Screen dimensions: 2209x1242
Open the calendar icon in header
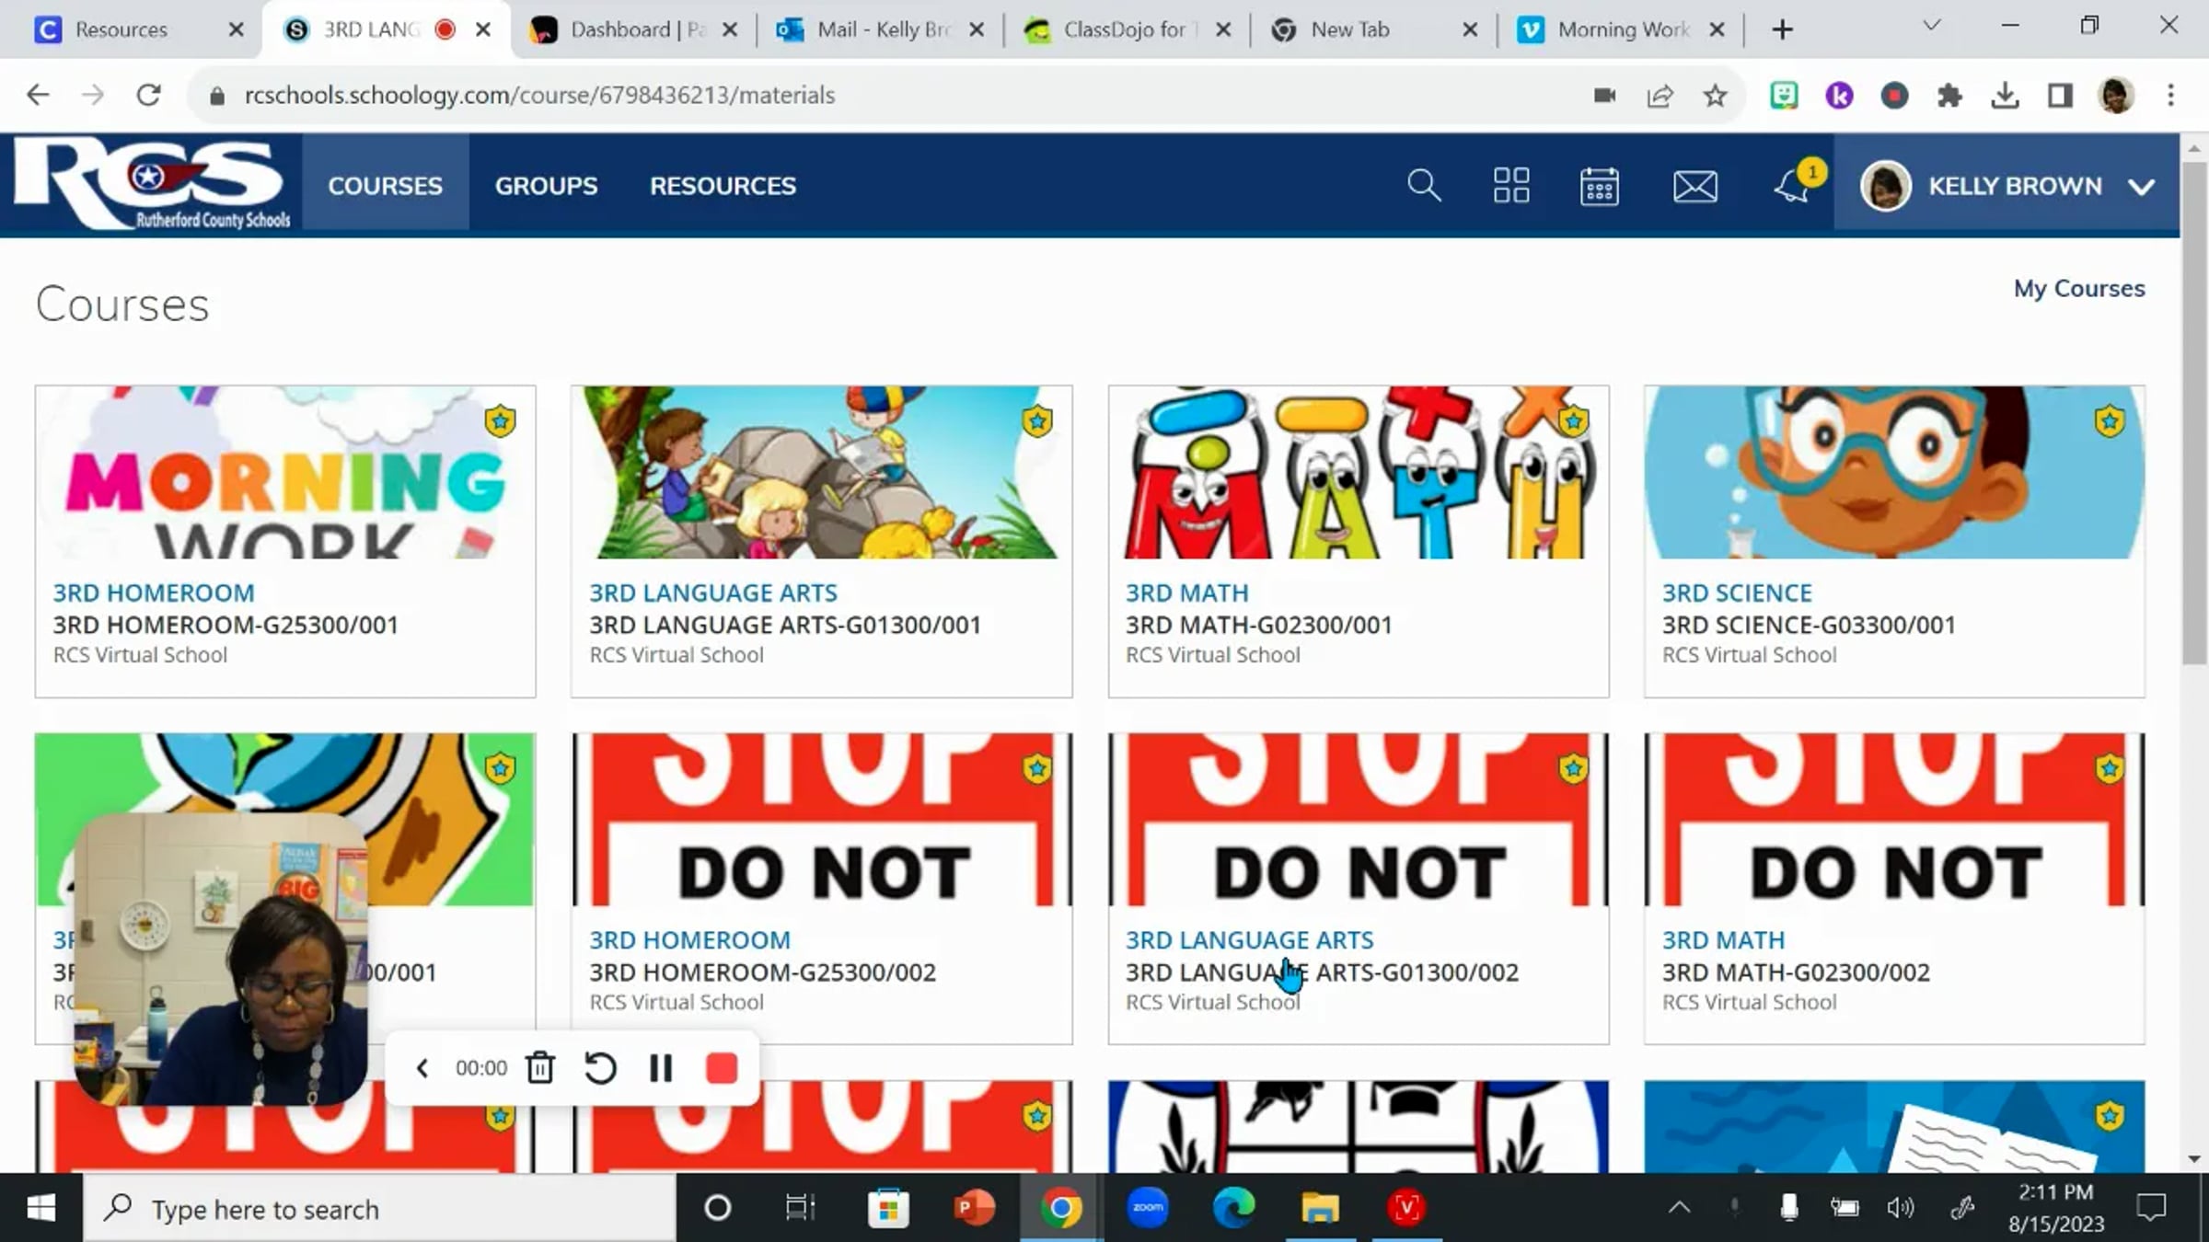(1599, 187)
